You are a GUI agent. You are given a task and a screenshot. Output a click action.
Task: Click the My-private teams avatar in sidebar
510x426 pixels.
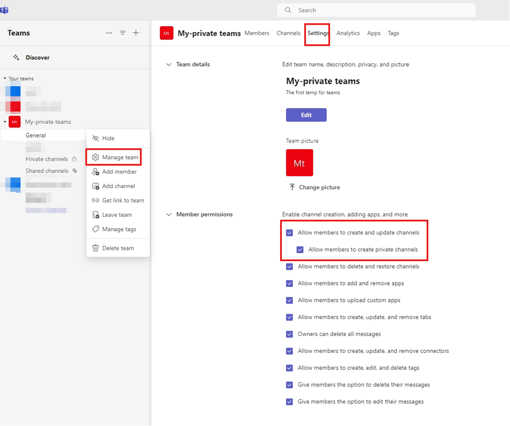pos(15,122)
